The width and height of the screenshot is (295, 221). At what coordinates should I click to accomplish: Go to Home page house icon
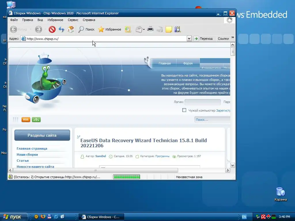click(x=71, y=29)
